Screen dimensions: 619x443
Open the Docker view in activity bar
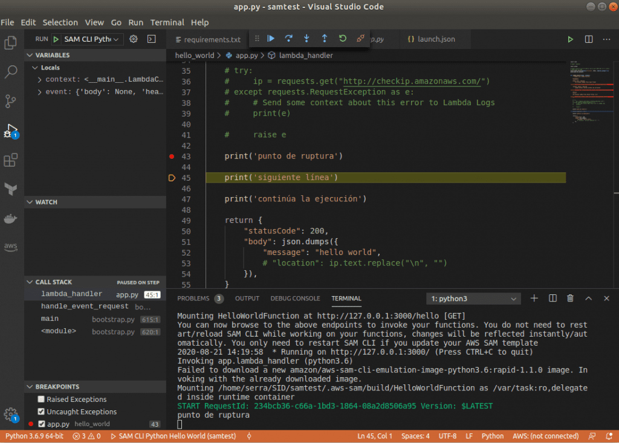tap(11, 218)
